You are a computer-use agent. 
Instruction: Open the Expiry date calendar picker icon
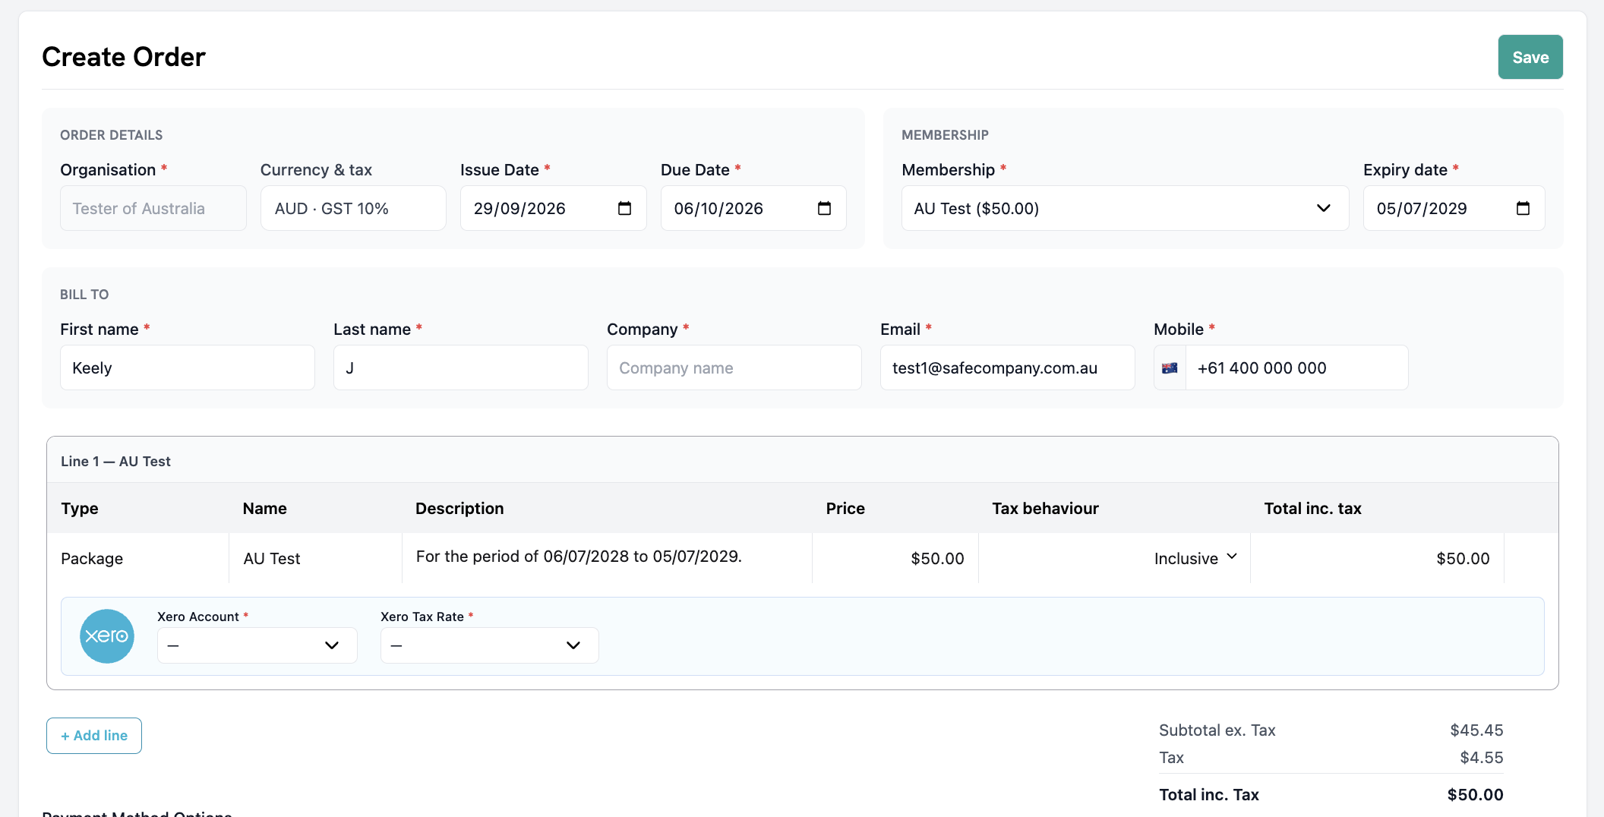(1523, 208)
